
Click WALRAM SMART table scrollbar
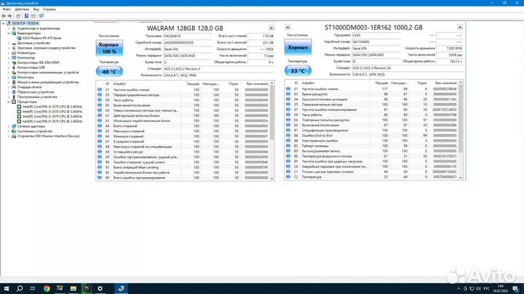pos(271,131)
